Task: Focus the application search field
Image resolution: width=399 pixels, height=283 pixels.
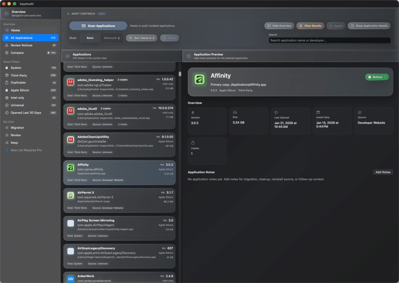Action: tap(330, 40)
